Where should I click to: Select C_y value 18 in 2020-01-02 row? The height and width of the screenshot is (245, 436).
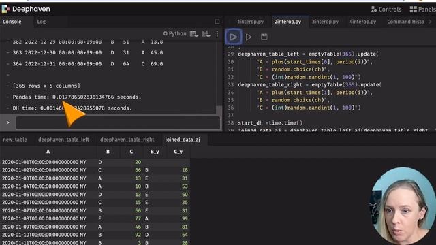pyautogui.click(x=185, y=170)
